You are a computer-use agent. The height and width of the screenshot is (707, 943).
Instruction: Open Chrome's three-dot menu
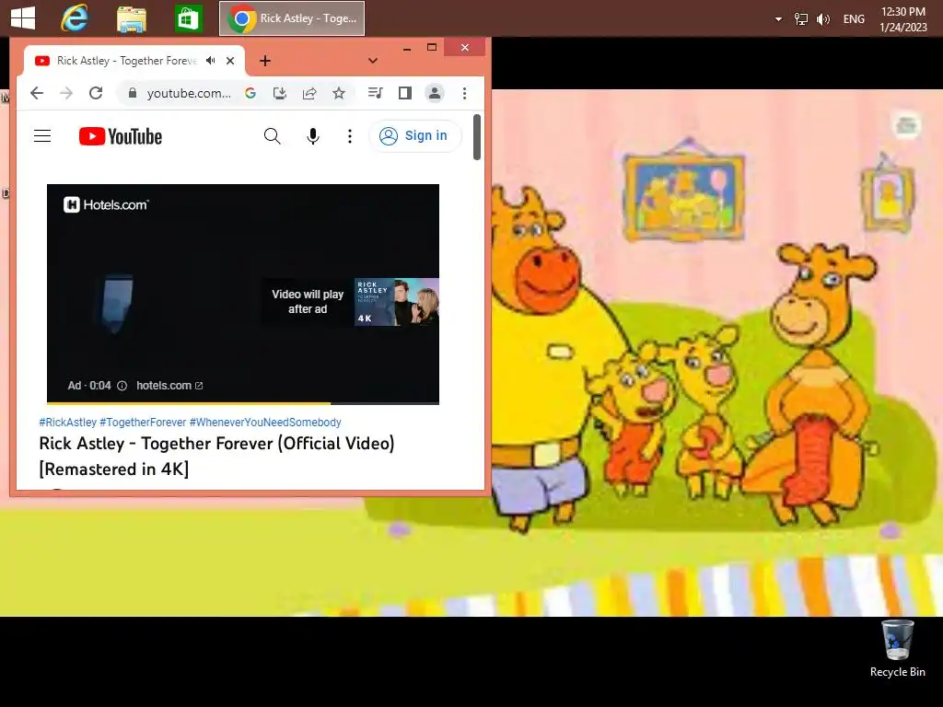point(464,93)
